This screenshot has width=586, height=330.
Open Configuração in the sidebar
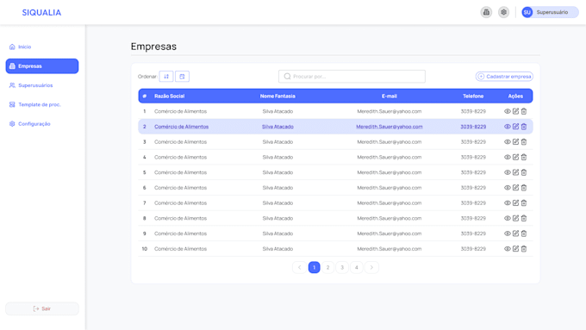[x=29, y=124]
